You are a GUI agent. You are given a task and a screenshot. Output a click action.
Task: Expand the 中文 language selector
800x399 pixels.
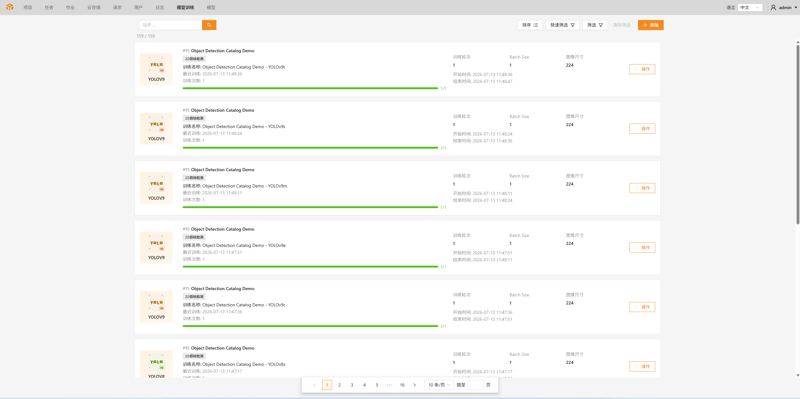coord(750,8)
